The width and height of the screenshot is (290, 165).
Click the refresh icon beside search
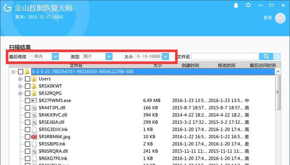pyautogui.click(x=277, y=57)
